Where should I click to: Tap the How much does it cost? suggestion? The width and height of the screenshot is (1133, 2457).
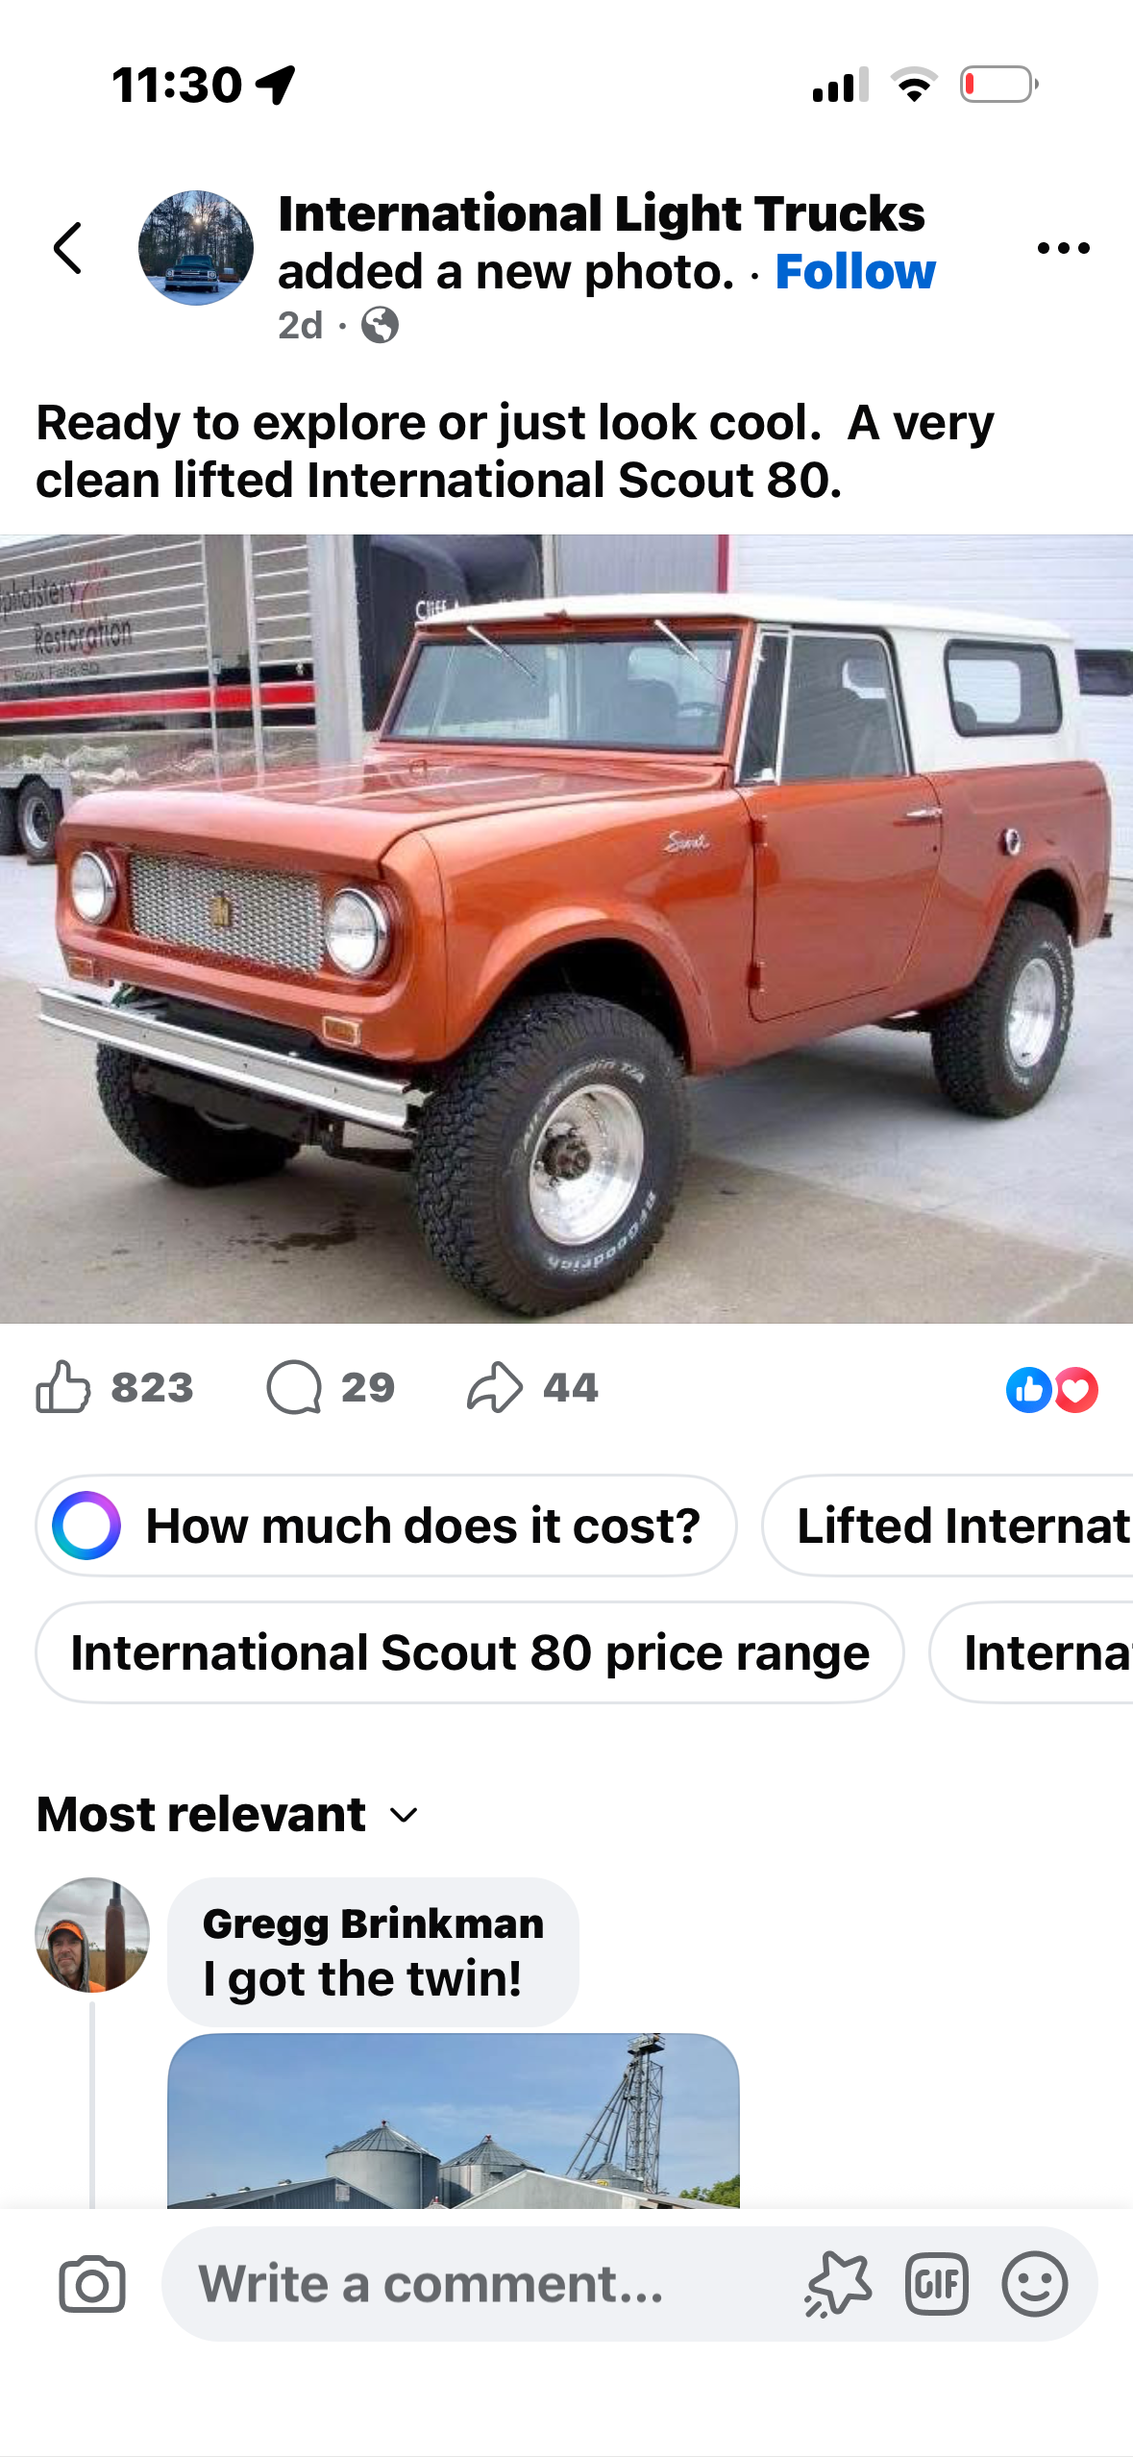coord(386,1526)
